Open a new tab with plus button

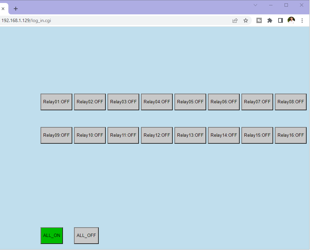tap(16, 9)
